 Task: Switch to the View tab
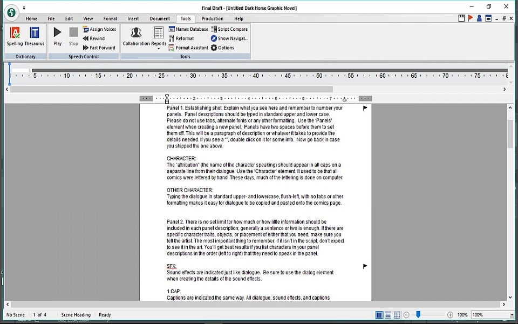(88, 18)
